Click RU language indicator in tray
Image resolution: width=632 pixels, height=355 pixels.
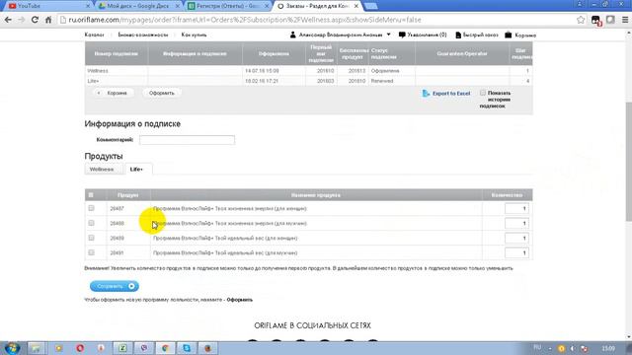coord(537,347)
